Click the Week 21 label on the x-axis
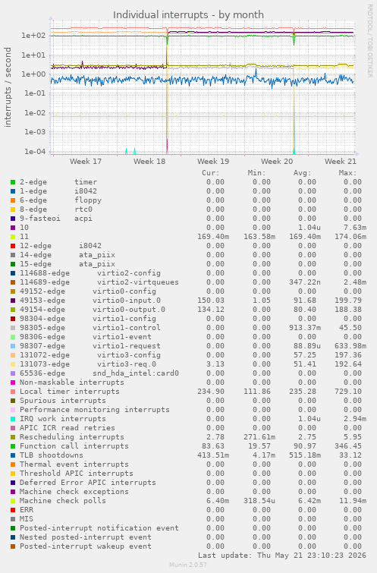The image size is (377, 573). pos(341,162)
